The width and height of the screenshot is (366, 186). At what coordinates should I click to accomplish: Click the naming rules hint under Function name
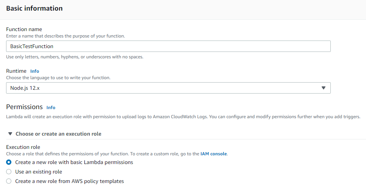point(75,57)
